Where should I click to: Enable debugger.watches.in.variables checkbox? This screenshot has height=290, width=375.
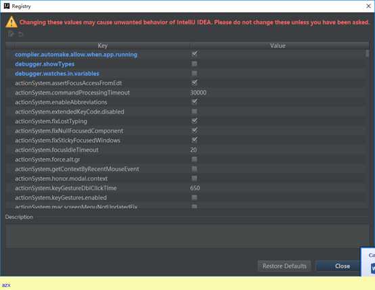click(194, 73)
